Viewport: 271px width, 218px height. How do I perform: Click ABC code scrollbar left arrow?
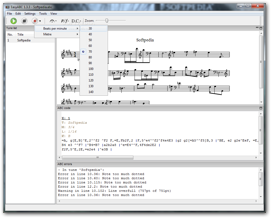pyautogui.click(x=59, y=158)
